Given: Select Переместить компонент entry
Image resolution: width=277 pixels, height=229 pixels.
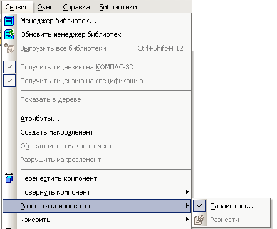Looking at the screenshot, I should [97, 178].
